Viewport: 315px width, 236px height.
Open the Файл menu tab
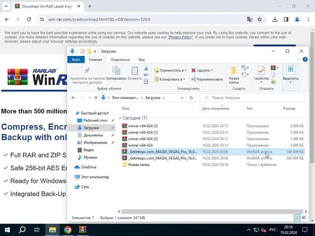point(76,60)
